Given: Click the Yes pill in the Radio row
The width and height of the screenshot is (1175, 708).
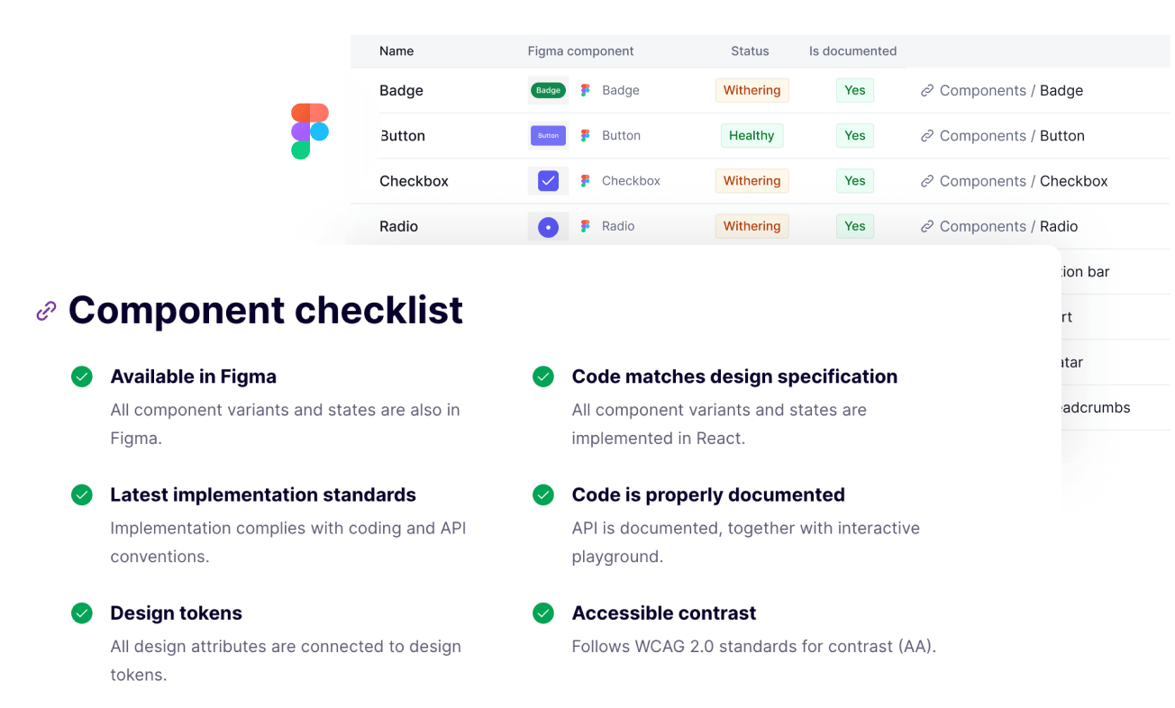Looking at the screenshot, I should coord(854,226).
